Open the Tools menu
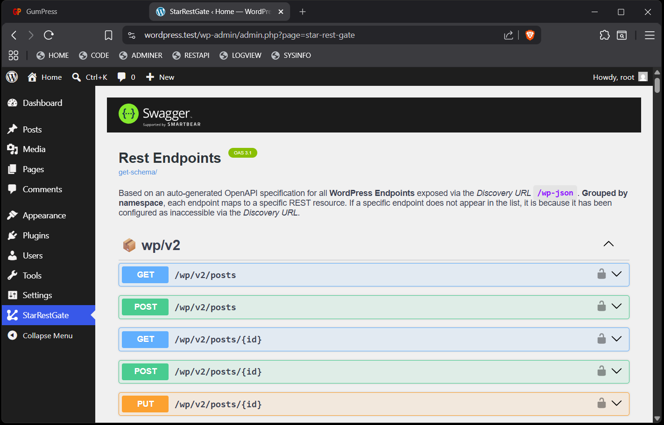The image size is (664, 425). [49, 276]
